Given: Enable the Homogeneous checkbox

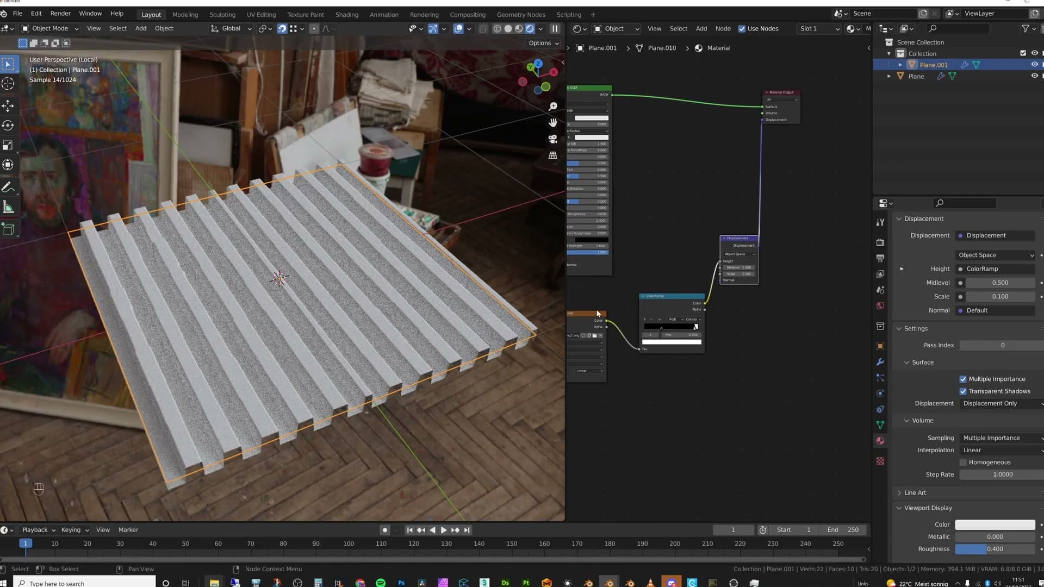Looking at the screenshot, I should pyautogui.click(x=963, y=463).
